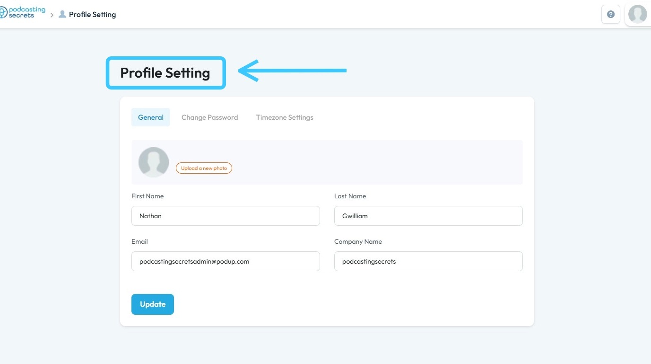Focus the First Name field containing Nathan
The image size is (651, 364).
(226, 216)
